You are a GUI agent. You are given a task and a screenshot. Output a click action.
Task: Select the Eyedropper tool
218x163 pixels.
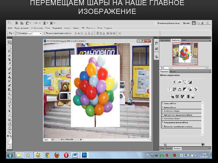9,64
